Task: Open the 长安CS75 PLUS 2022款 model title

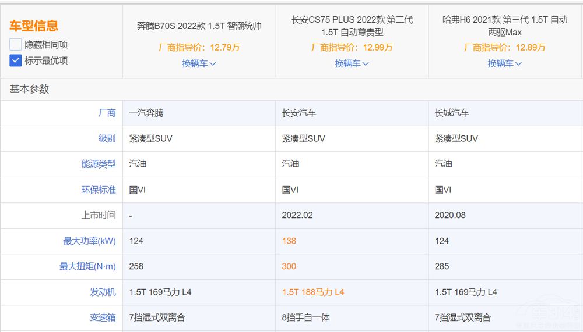Action: 352,26
